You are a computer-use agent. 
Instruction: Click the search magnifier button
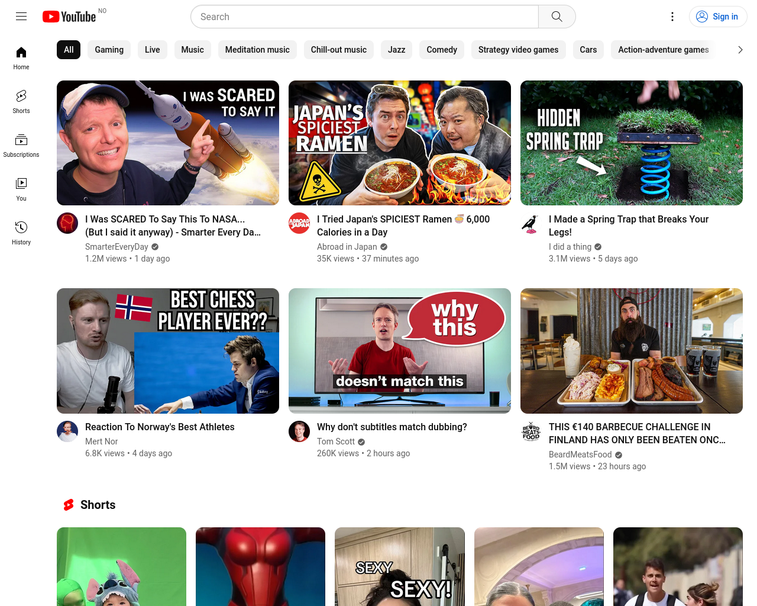[557, 17]
